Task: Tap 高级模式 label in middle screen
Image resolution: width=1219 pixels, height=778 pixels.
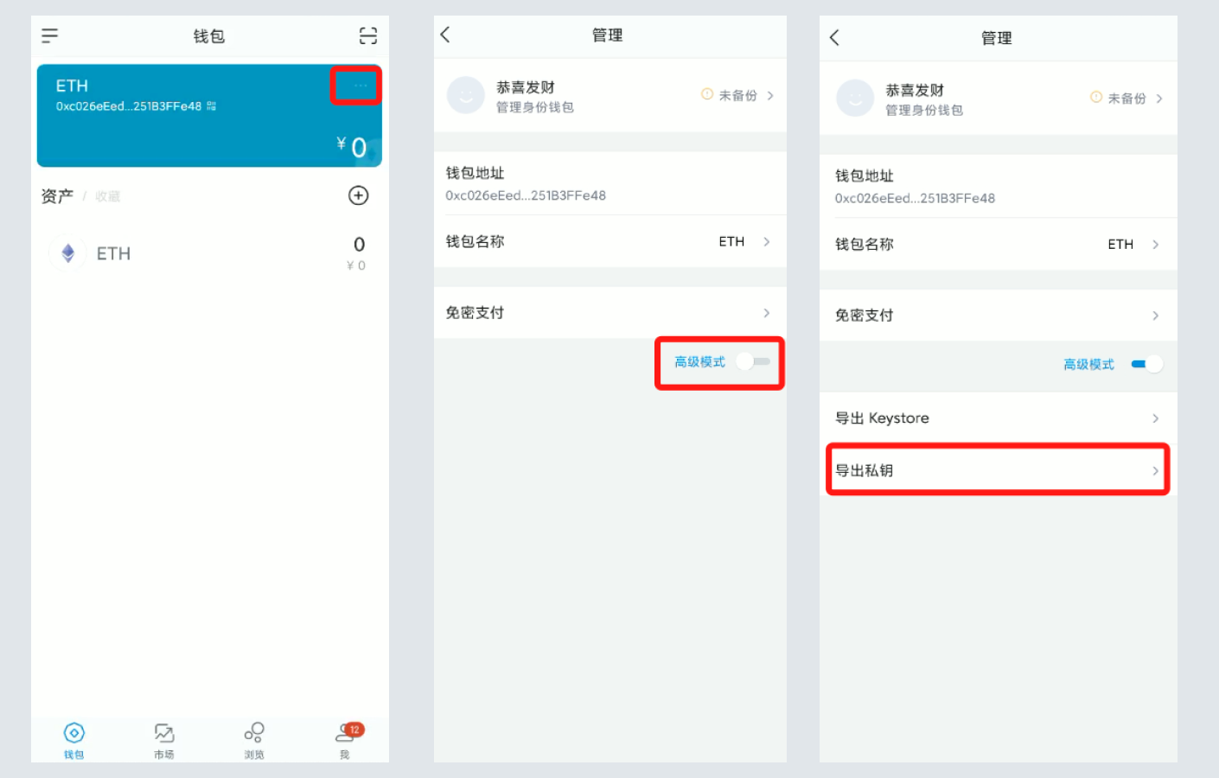Action: pyautogui.click(x=699, y=361)
